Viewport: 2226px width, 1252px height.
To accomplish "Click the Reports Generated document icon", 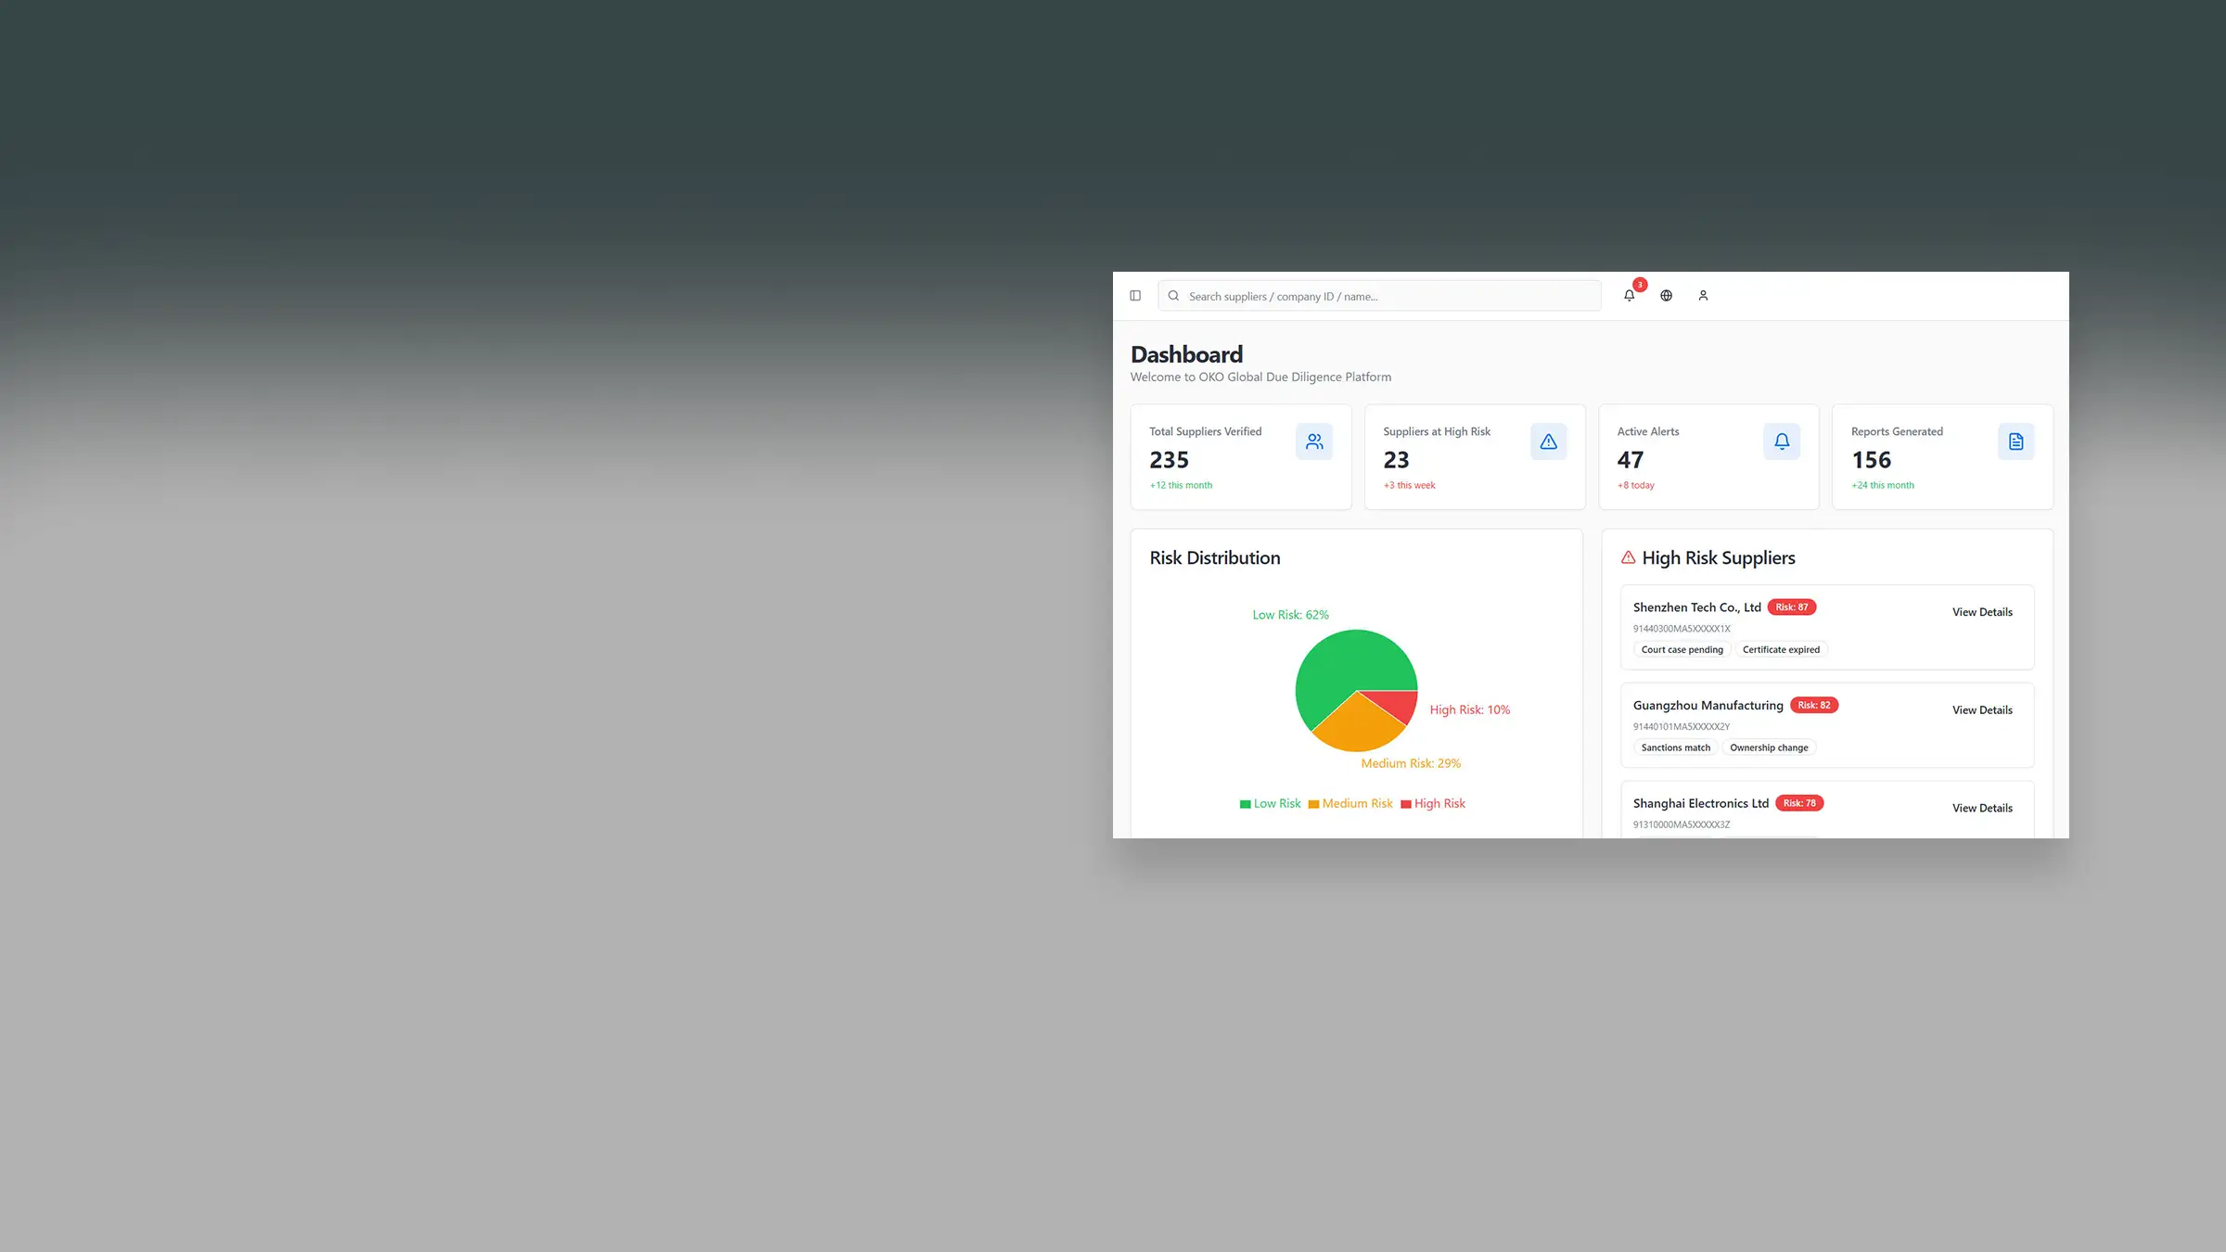I will pos(2015,441).
